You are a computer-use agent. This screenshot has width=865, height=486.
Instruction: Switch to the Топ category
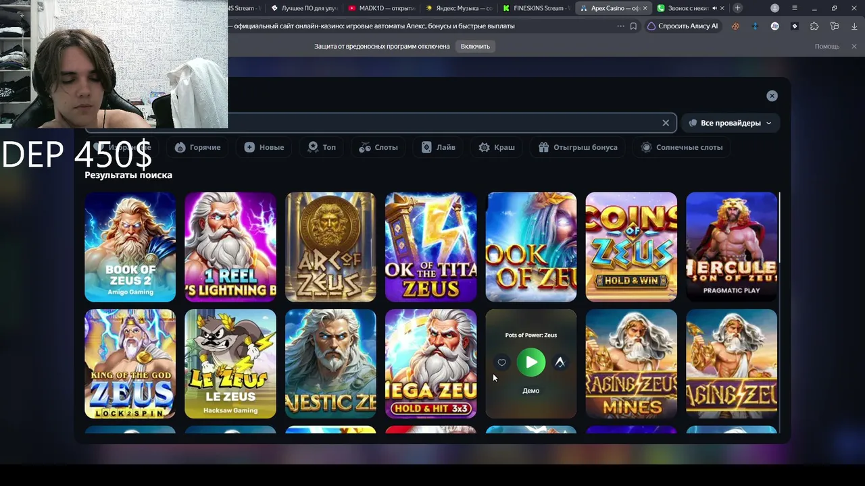click(x=322, y=147)
